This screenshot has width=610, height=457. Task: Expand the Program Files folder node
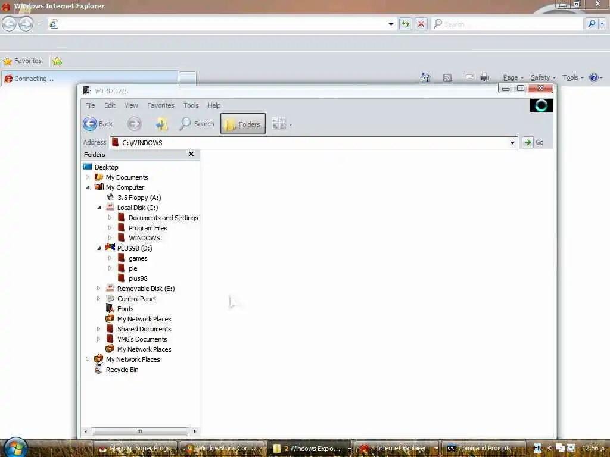pos(110,228)
